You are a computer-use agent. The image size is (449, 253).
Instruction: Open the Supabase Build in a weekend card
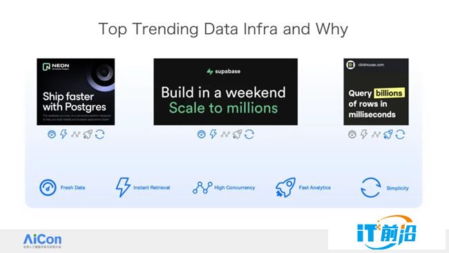coord(226,92)
